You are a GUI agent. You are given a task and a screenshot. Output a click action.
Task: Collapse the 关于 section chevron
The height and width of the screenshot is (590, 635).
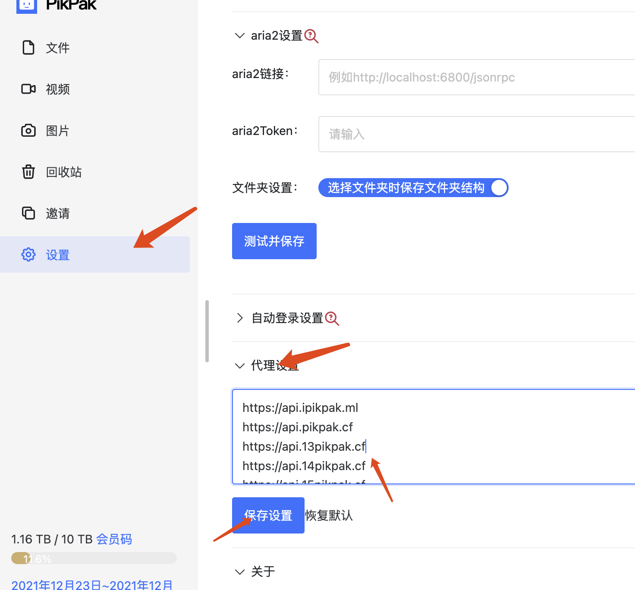pyautogui.click(x=240, y=572)
